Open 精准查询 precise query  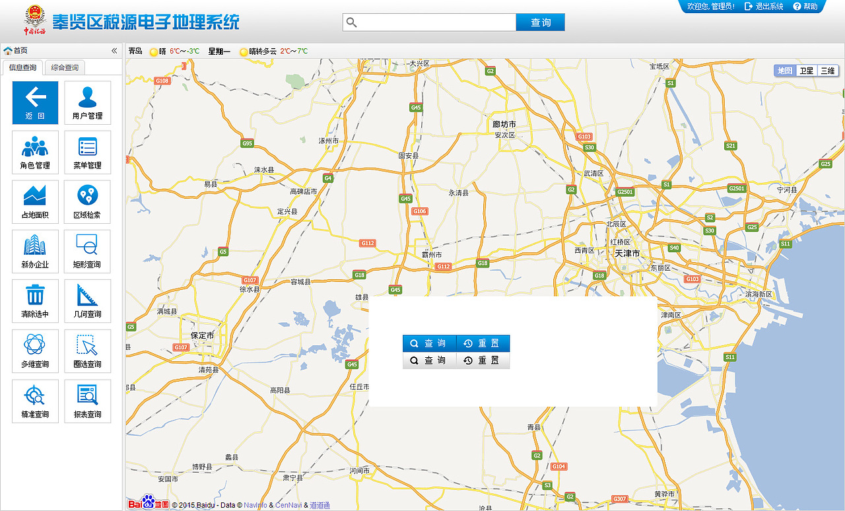point(35,401)
